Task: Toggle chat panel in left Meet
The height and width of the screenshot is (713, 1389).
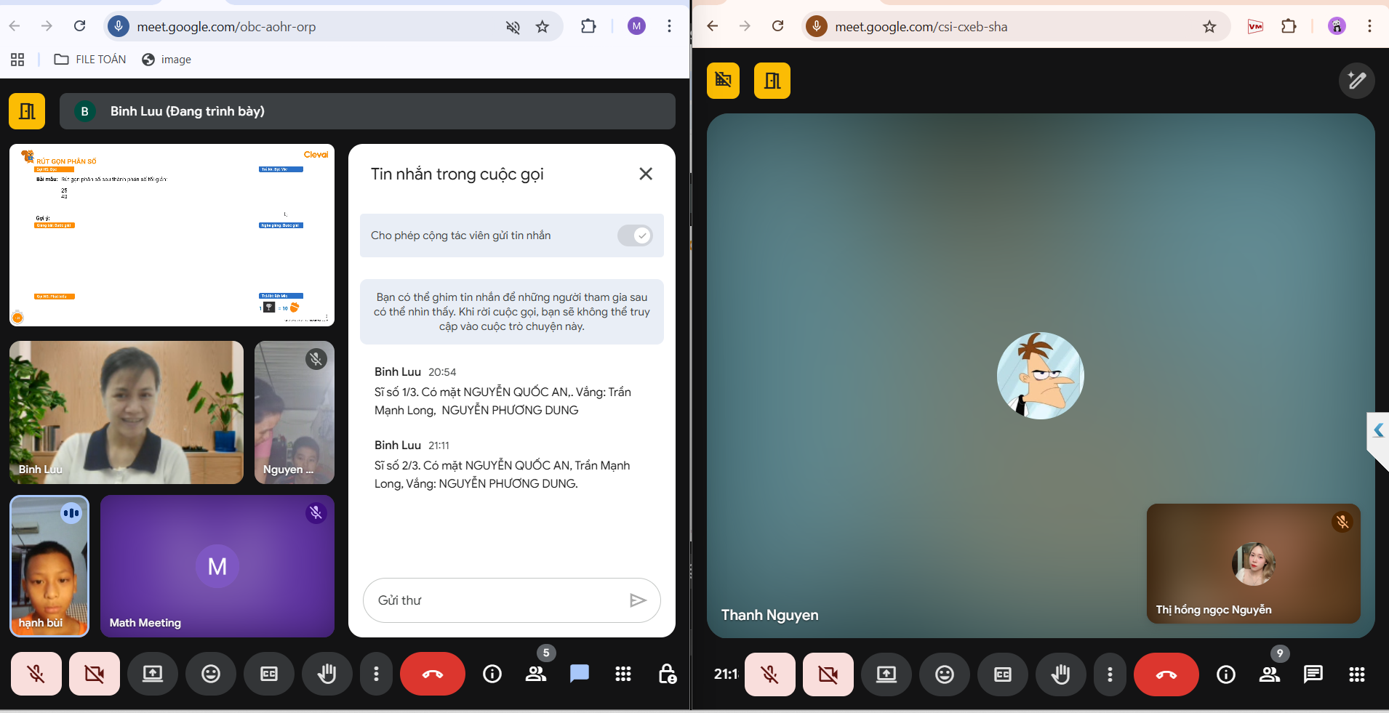Action: [x=580, y=674]
